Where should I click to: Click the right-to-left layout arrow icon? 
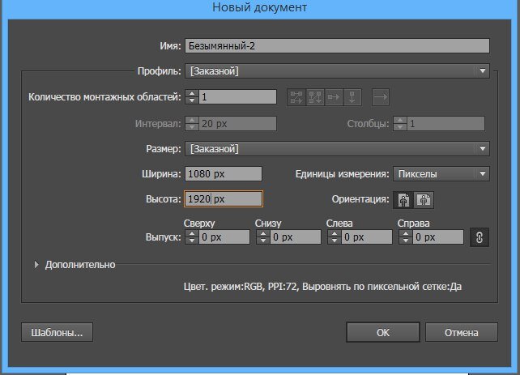coord(381,97)
